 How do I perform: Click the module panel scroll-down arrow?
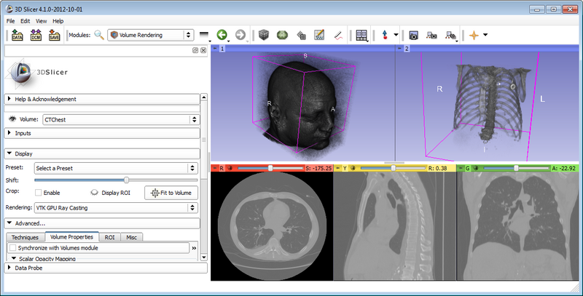(x=203, y=257)
